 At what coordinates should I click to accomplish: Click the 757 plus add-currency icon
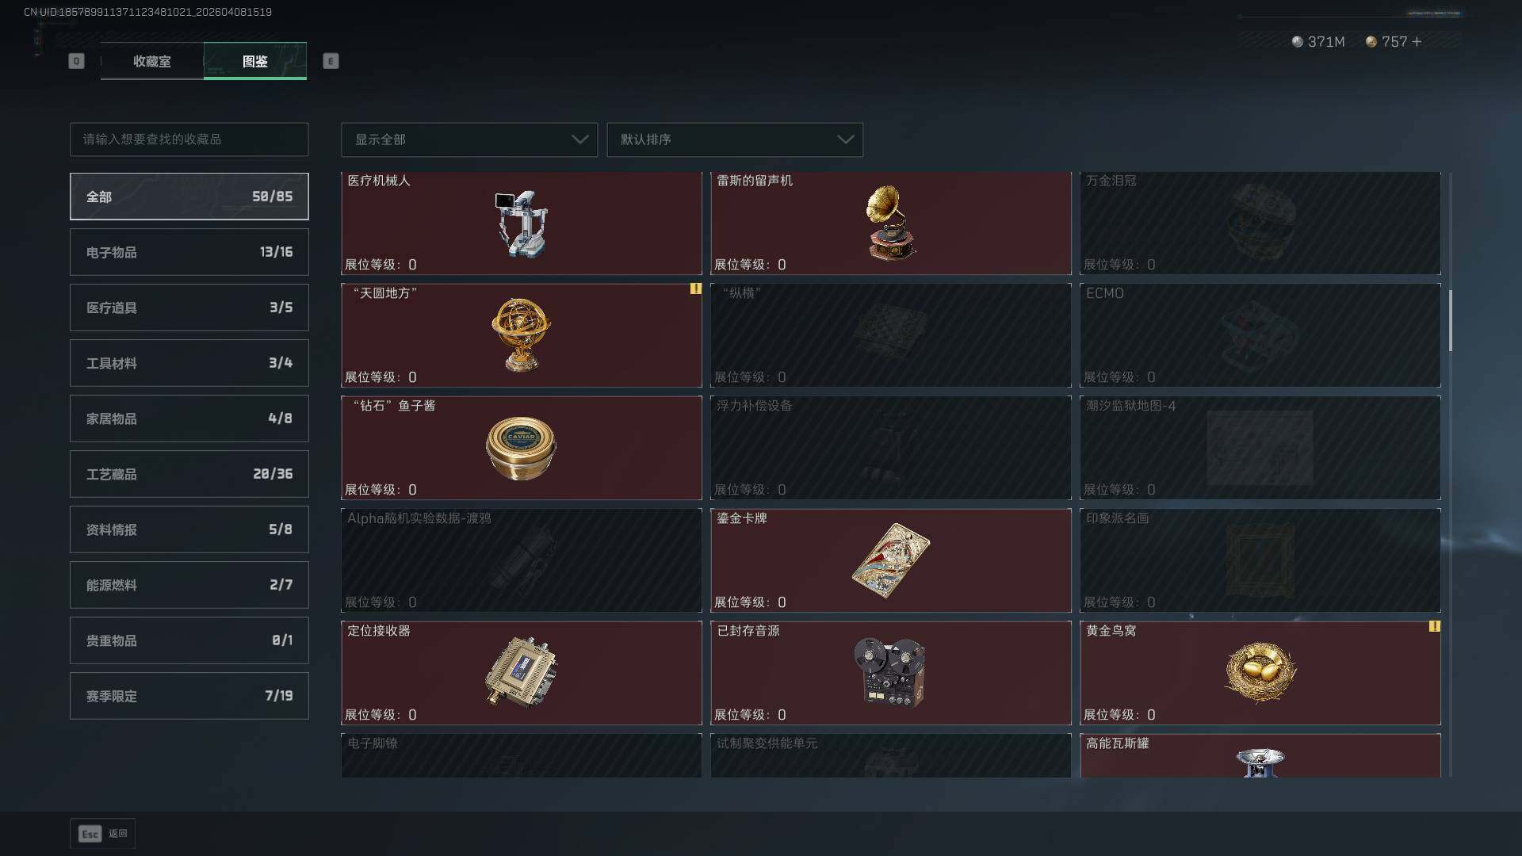coord(1417,41)
